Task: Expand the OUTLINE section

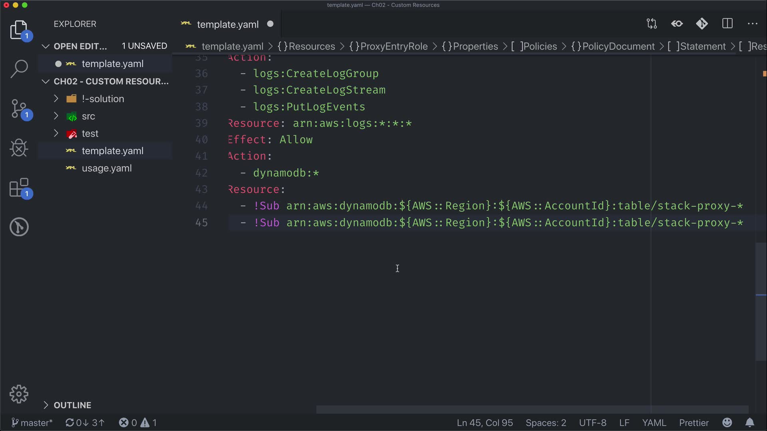Action: click(x=72, y=405)
